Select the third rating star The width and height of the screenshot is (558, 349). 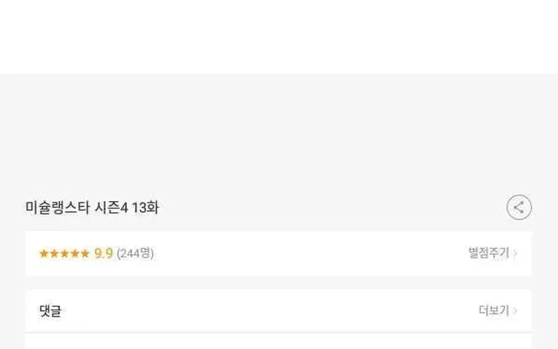65,253
